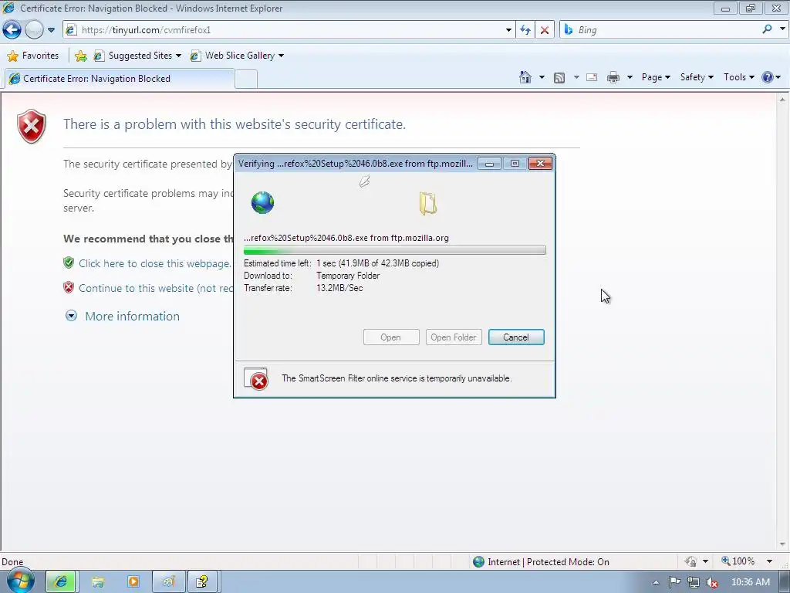The height and width of the screenshot is (593, 790).
Task: Click the SmartScreen Filter error icon
Action: click(256, 378)
